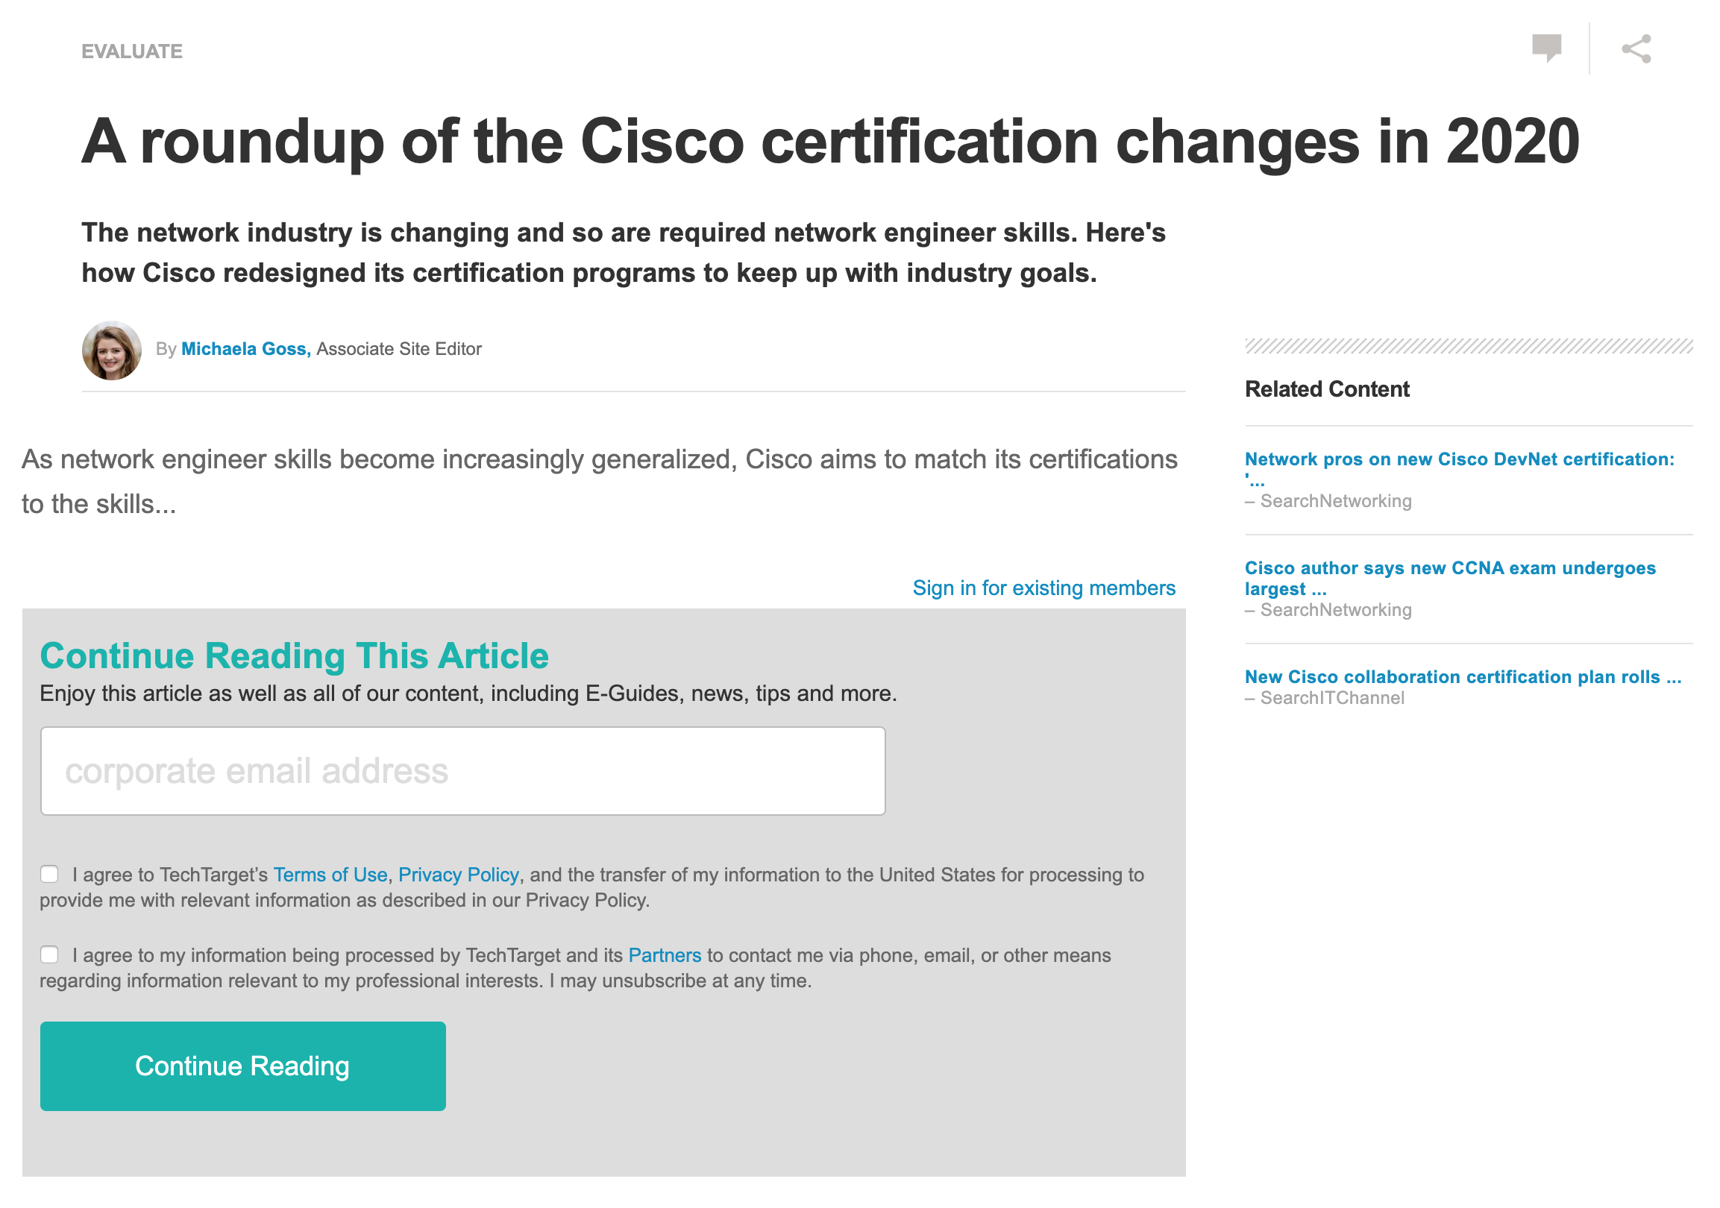Check the Partners contact consent checkbox
The height and width of the screenshot is (1208, 1720).
(49, 954)
